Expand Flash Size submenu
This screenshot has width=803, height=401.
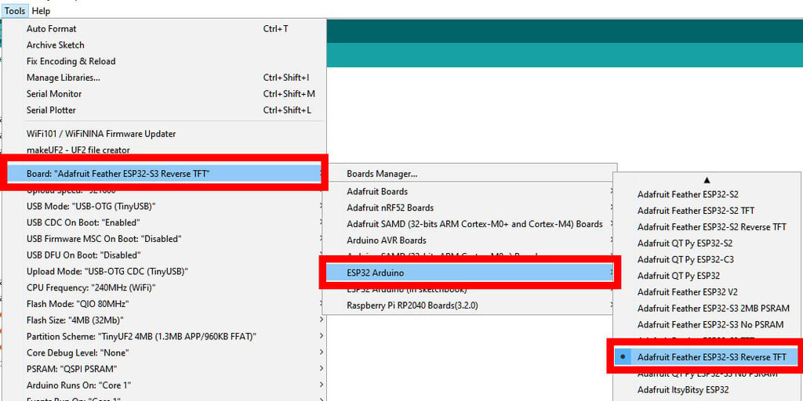click(x=164, y=320)
